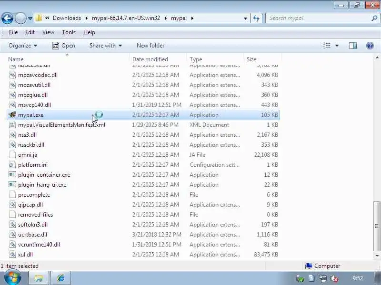Sort by the Name column header
The image size is (381, 285).
click(16, 59)
